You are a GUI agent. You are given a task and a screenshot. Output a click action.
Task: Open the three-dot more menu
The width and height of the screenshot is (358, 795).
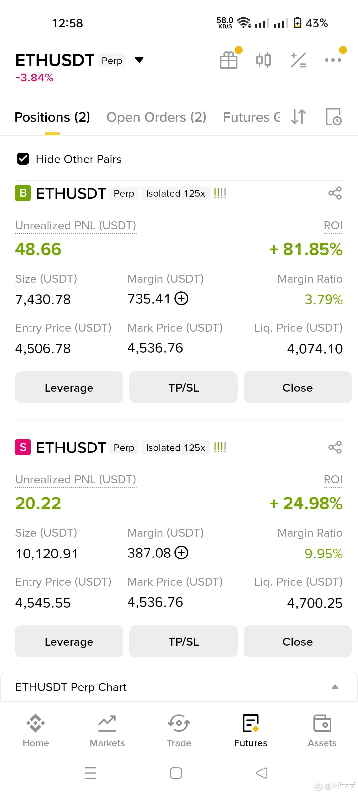333,60
